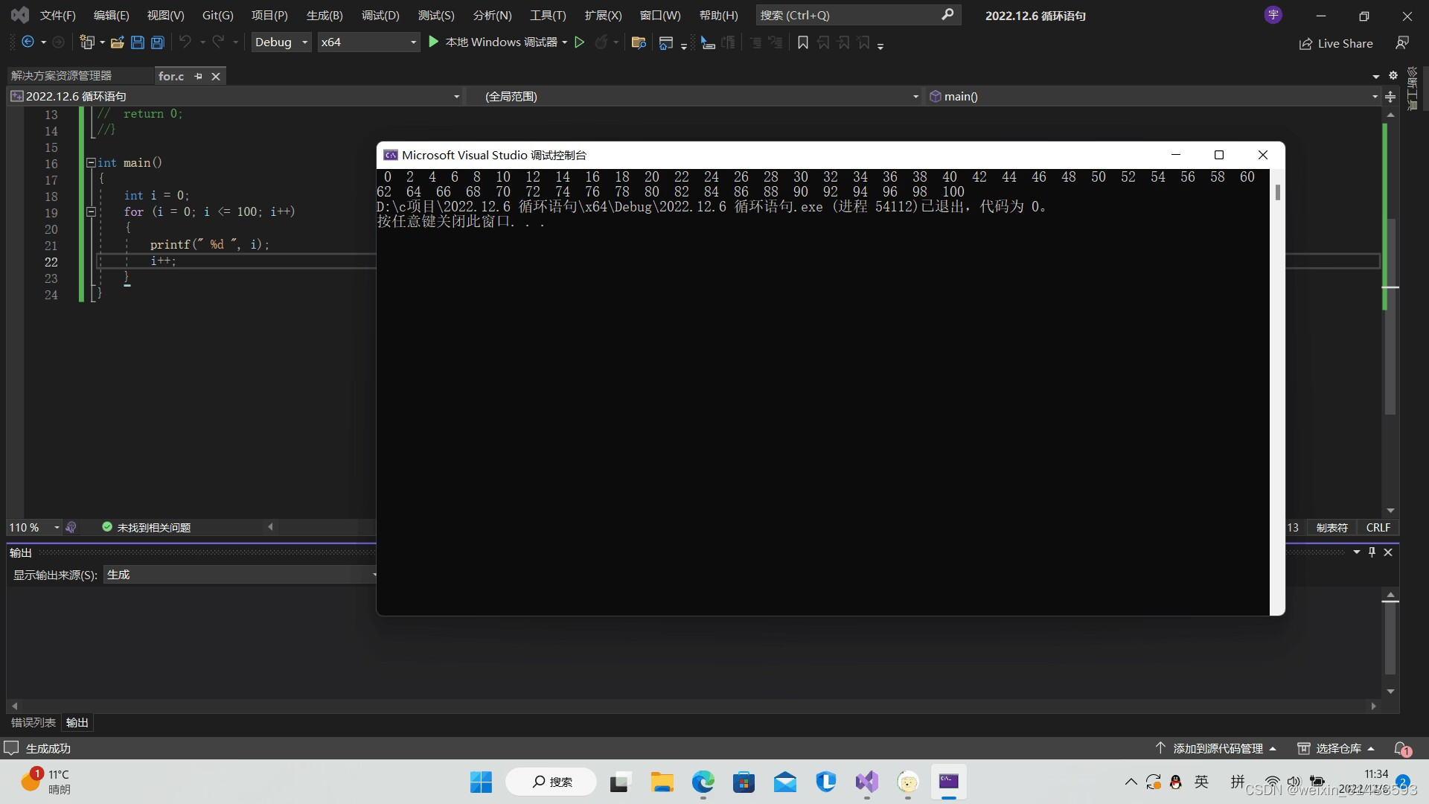Image resolution: width=1429 pixels, height=804 pixels.
Task: Open the 调试(D) menu
Action: 380,15
